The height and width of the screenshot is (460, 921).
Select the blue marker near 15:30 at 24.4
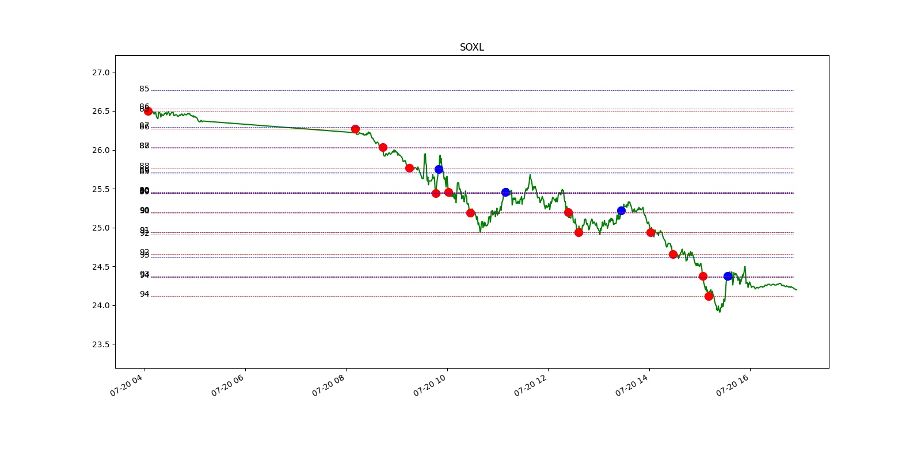pyautogui.click(x=728, y=276)
